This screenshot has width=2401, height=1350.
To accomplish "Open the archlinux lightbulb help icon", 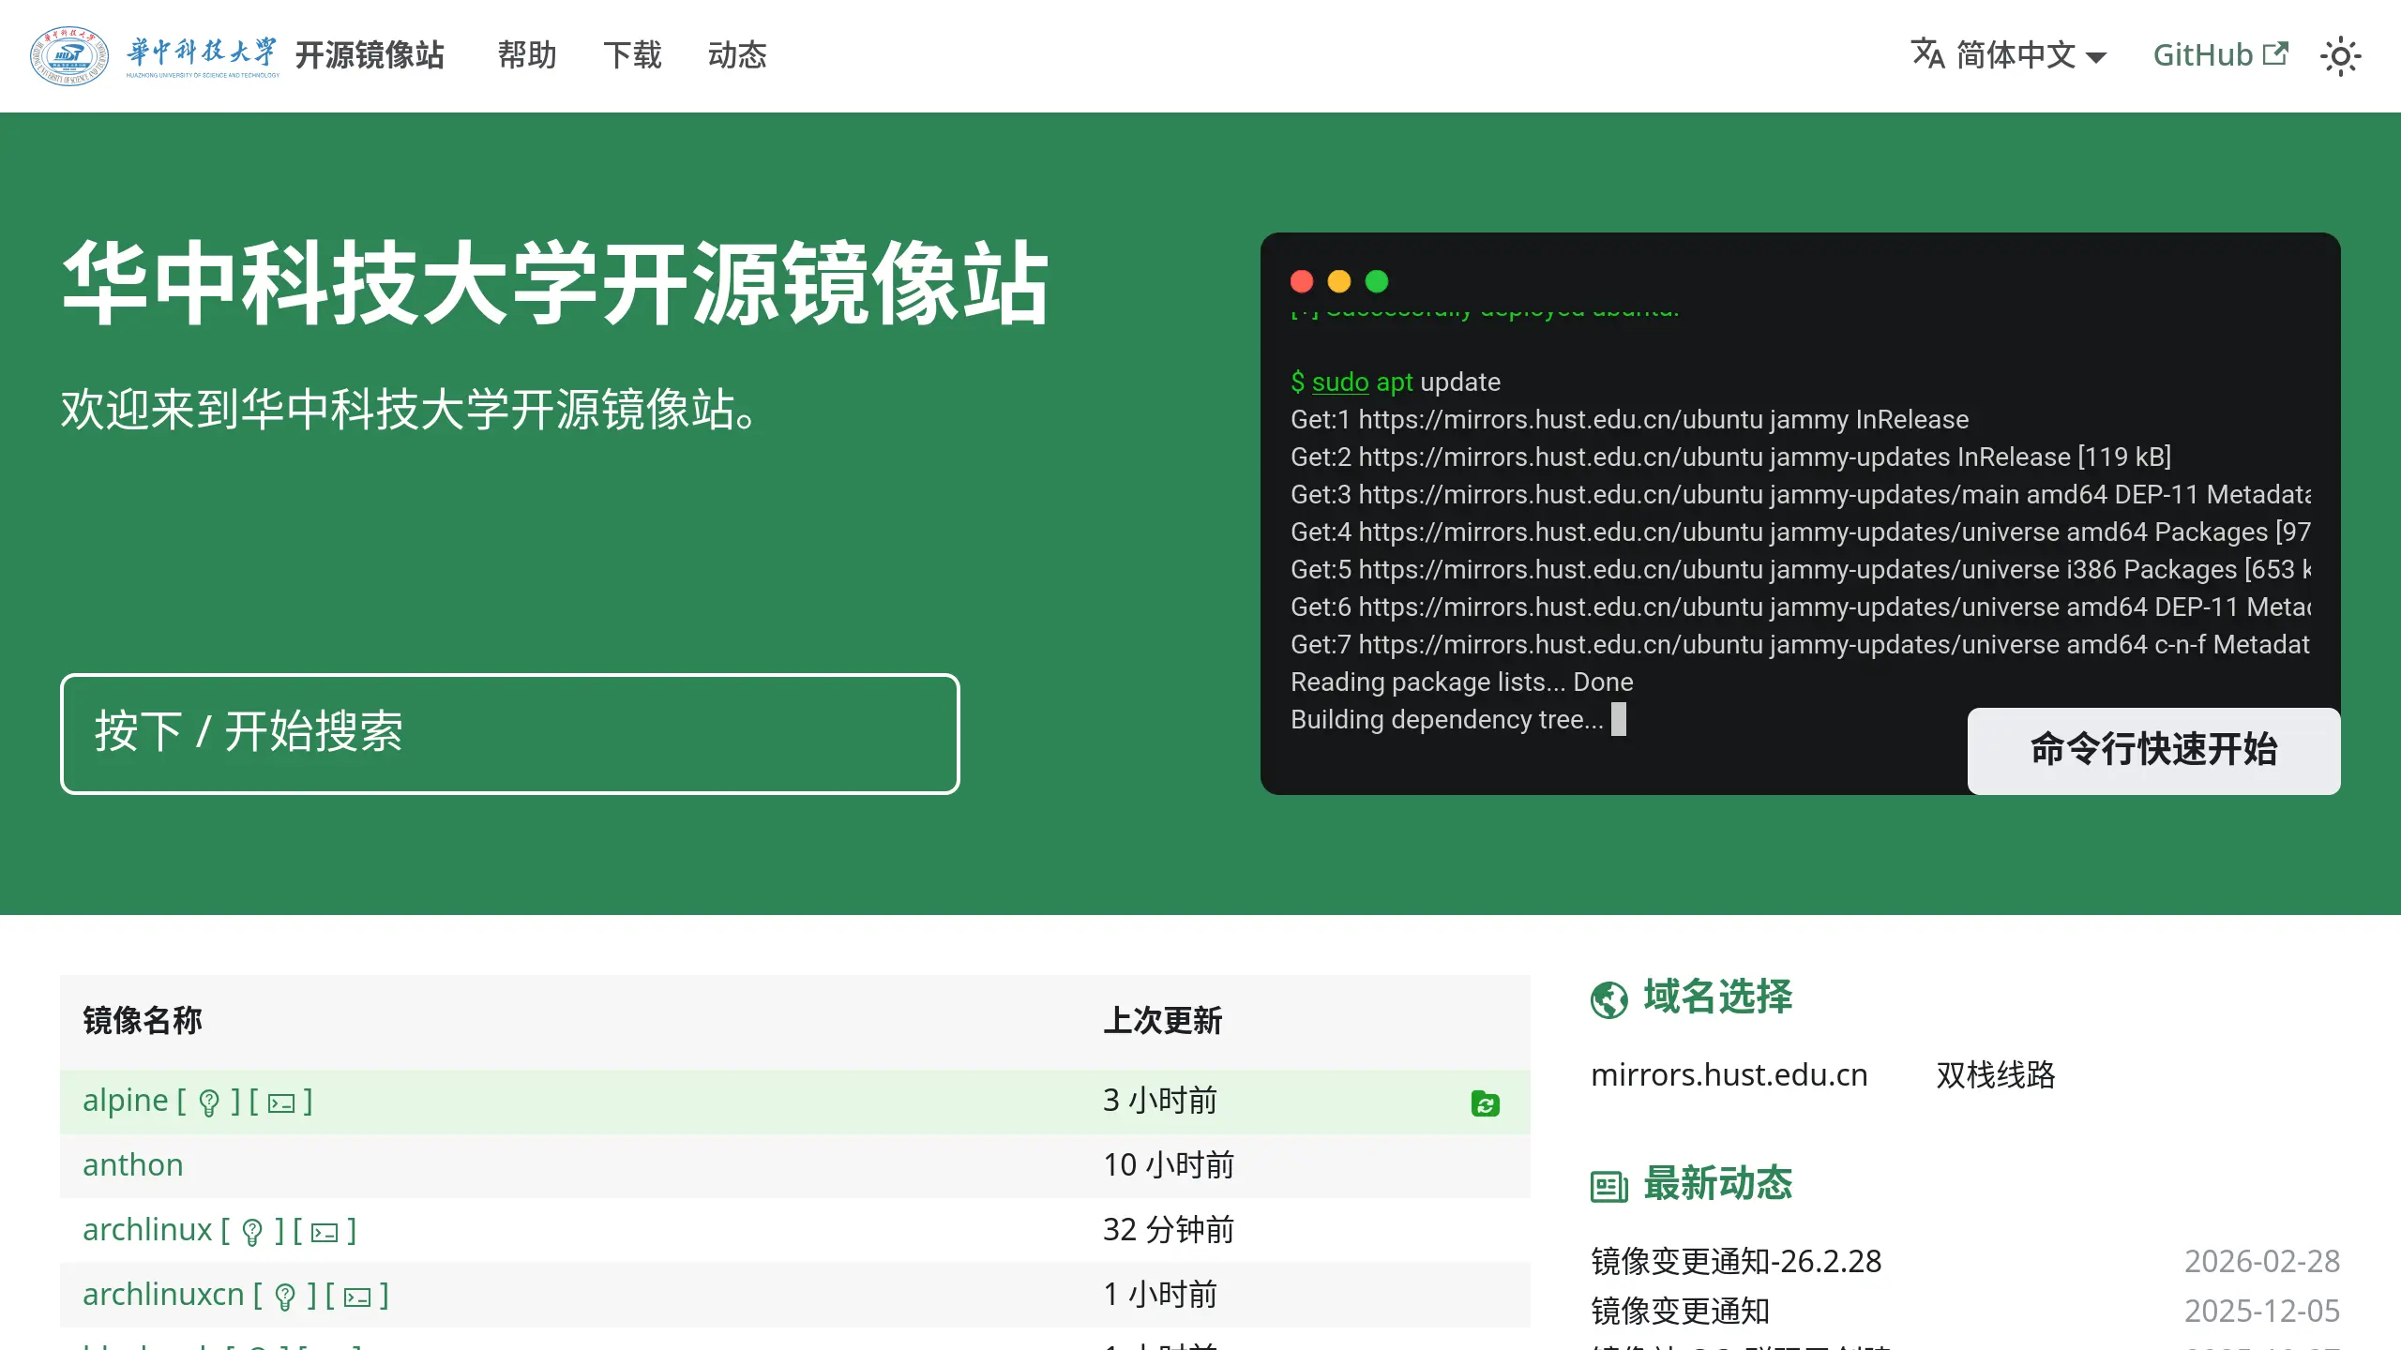I will [x=250, y=1230].
